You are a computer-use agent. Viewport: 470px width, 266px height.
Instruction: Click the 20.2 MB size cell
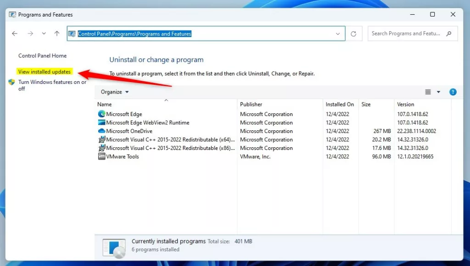[x=381, y=139]
